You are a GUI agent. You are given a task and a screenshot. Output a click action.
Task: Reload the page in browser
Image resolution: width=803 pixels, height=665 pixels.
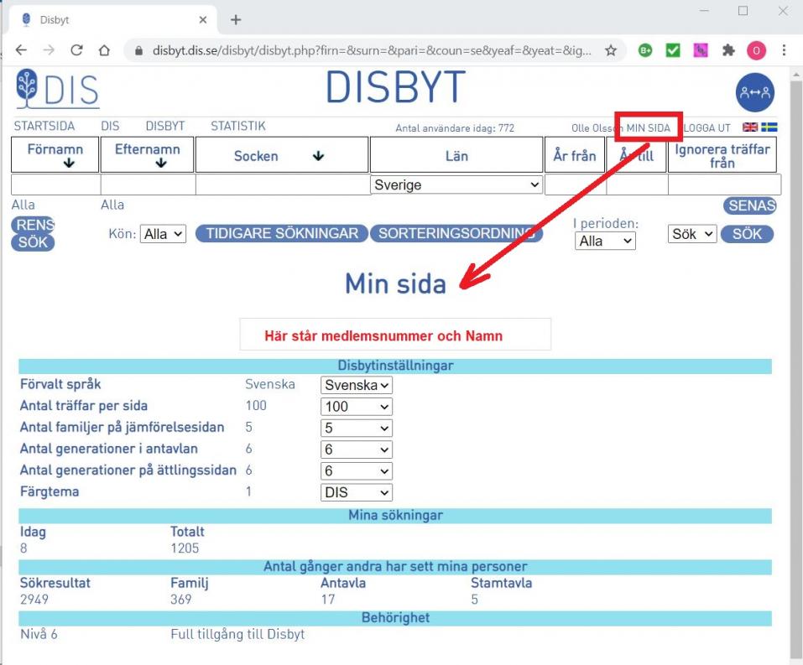pyautogui.click(x=76, y=50)
